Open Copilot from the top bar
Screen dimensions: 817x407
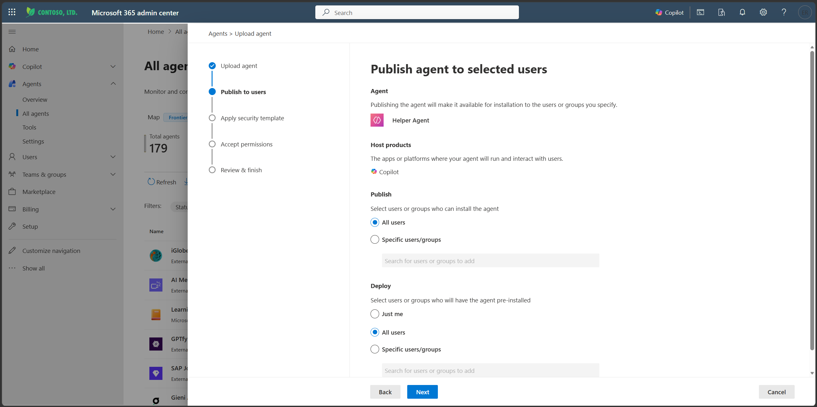point(669,12)
